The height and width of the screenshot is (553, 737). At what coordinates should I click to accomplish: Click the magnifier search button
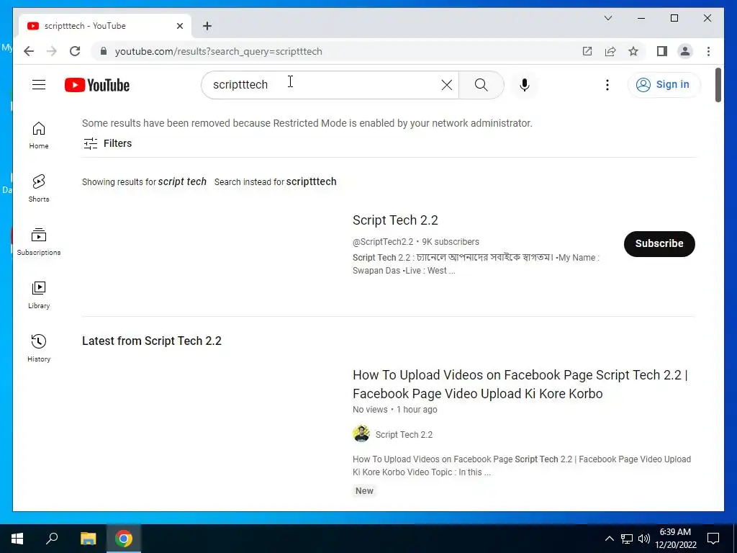point(481,85)
